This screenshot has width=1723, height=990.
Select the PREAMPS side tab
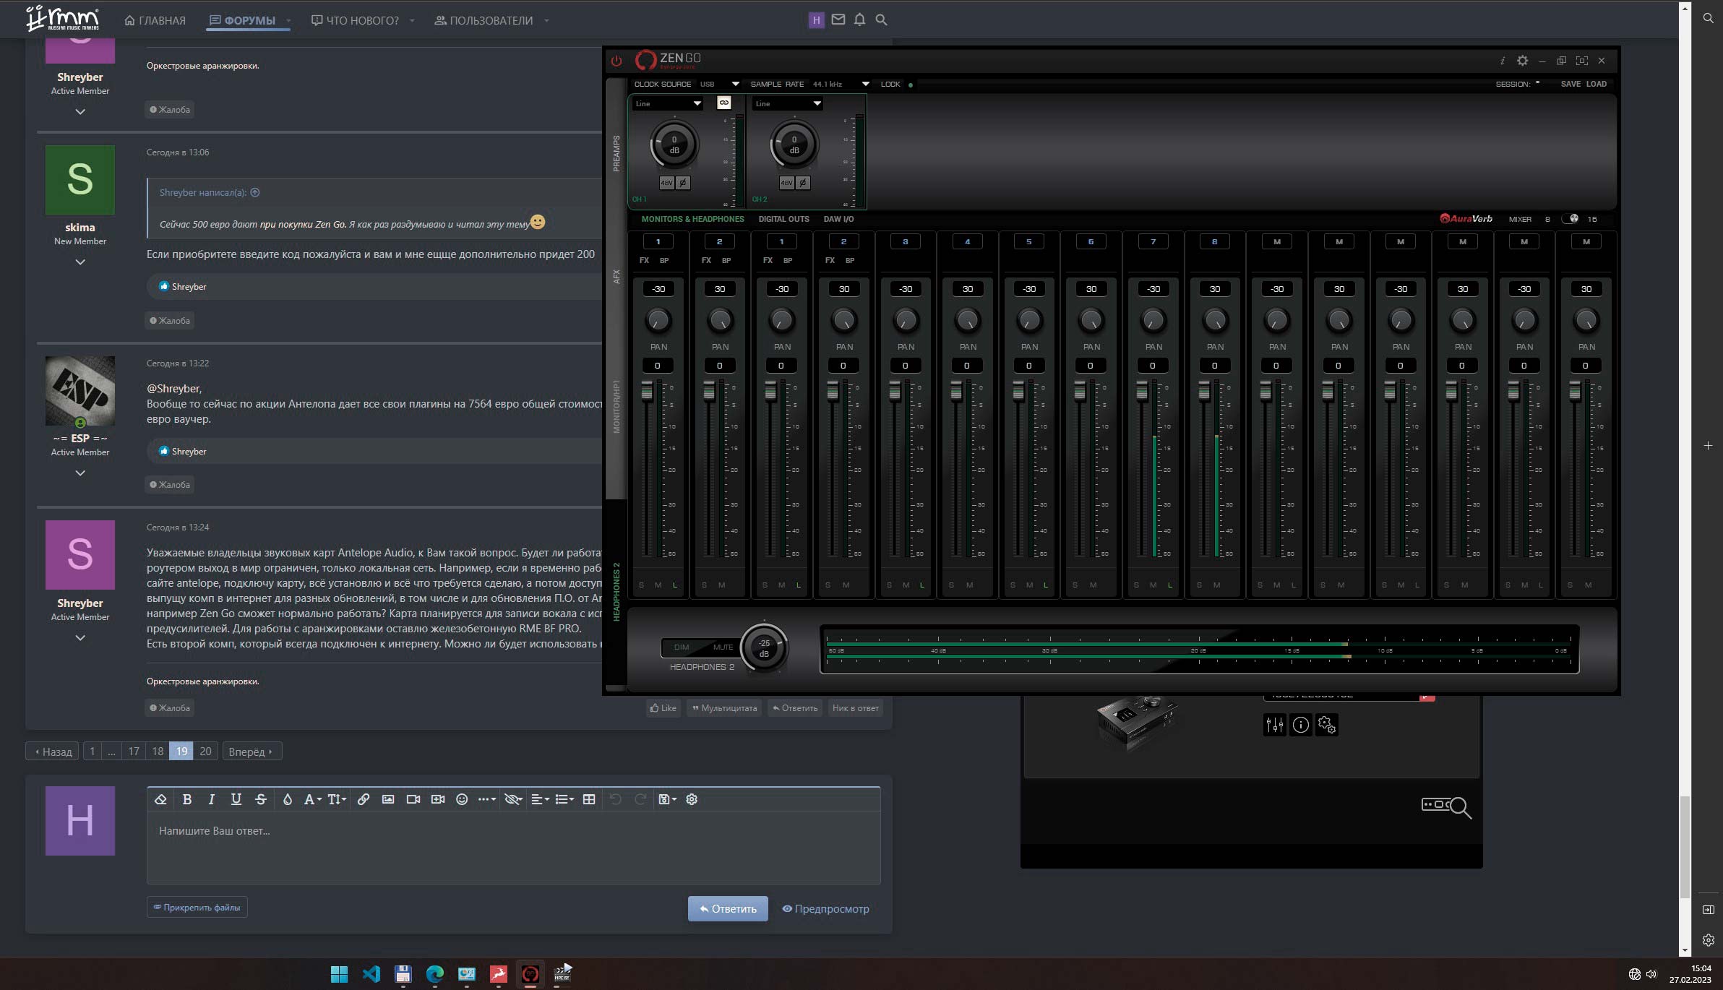(x=616, y=152)
